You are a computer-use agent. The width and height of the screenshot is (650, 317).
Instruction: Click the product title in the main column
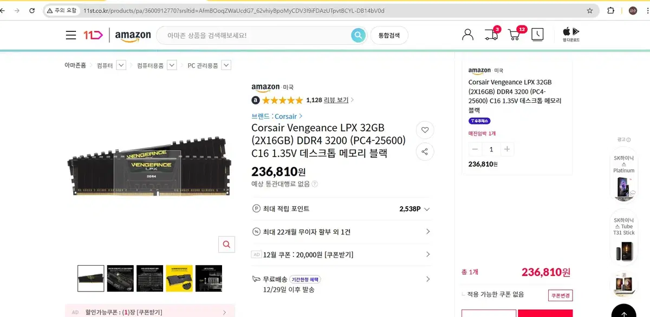pyautogui.click(x=328, y=141)
